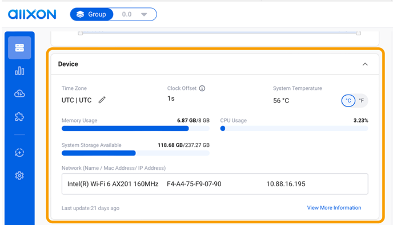Click the 6.87 GB/8 GB memory value
393x225 pixels.
click(193, 121)
